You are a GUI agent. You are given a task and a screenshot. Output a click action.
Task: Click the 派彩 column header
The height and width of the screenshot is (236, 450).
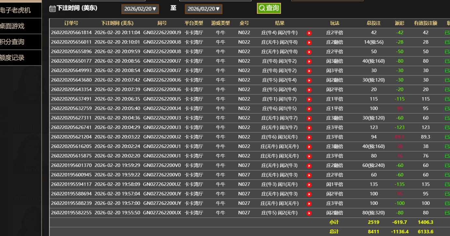400,23
